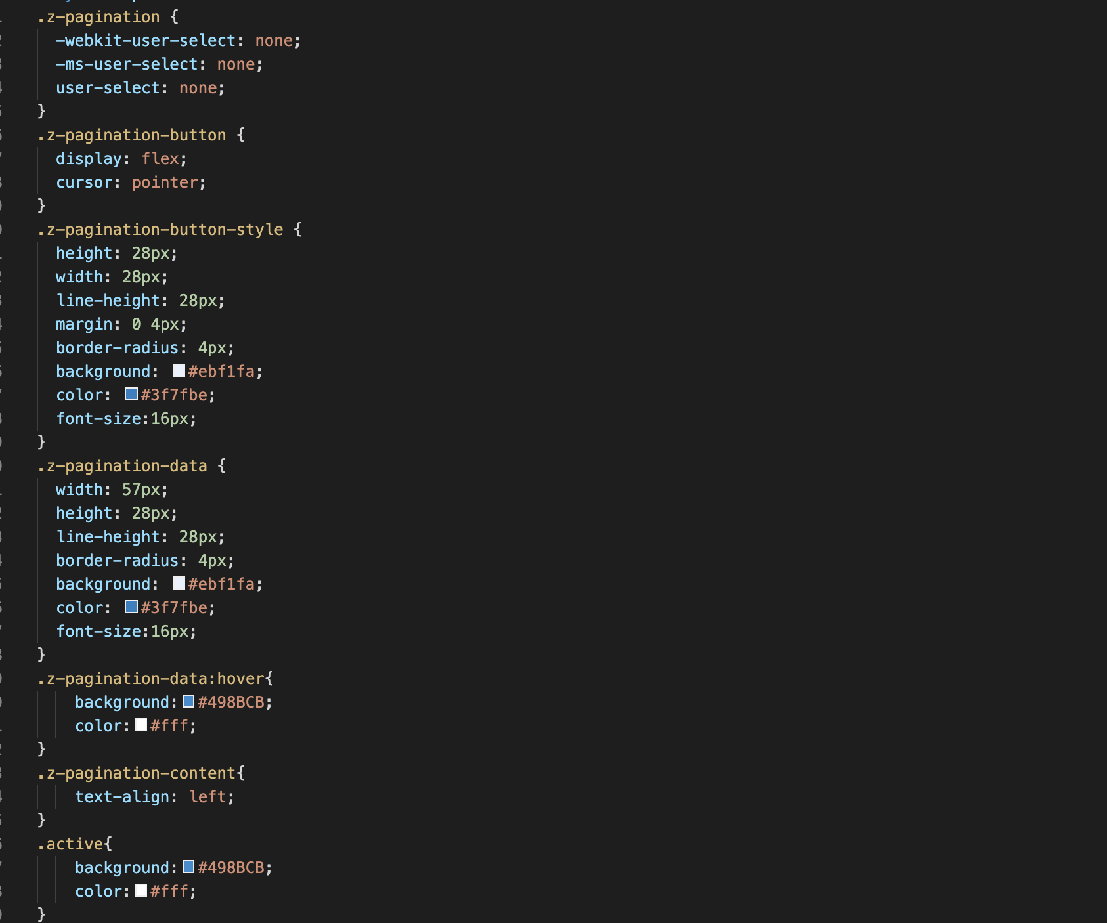Image resolution: width=1107 pixels, height=923 pixels.
Task: Click the '.z-pagination-button {' selector
Action: pyautogui.click(x=141, y=135)
